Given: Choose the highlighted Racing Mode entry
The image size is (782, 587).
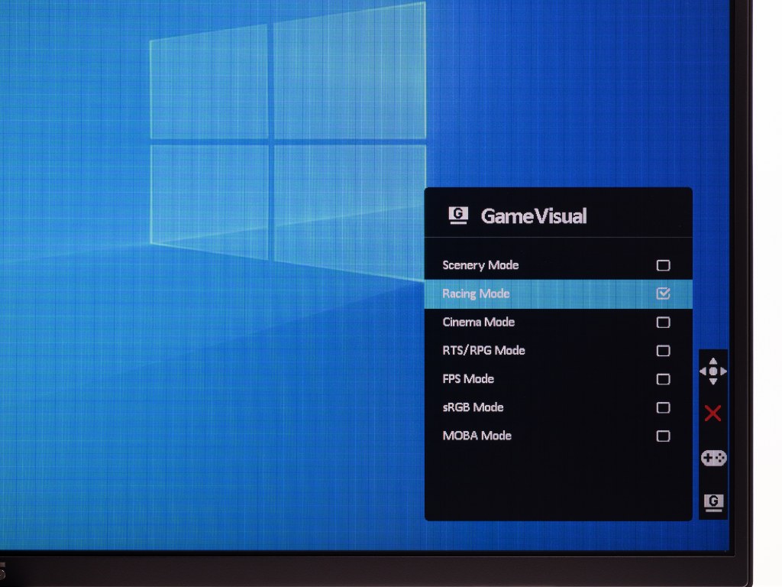Looking at the screenshot, I should click(x=558, y=294).
